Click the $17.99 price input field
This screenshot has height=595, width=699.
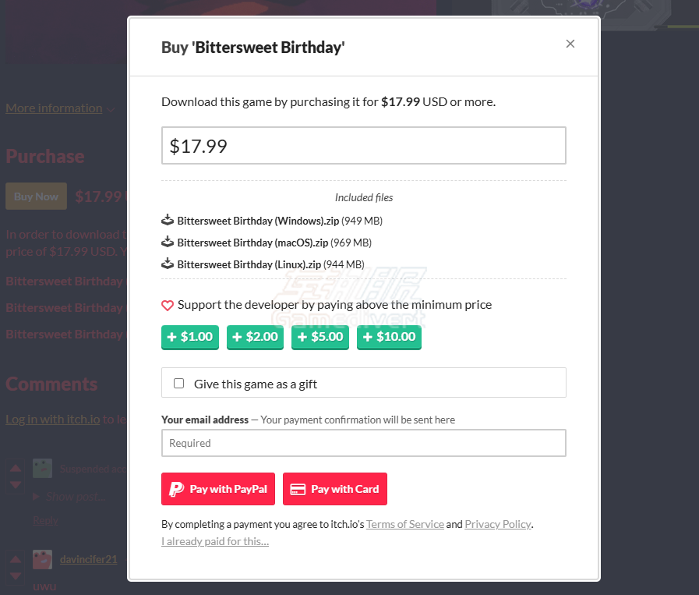(363, 145)
